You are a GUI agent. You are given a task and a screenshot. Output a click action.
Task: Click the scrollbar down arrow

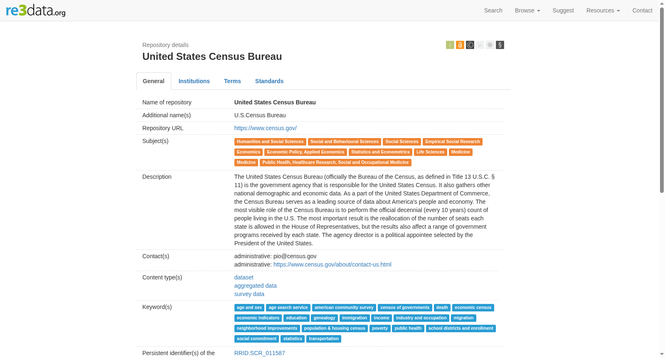coord(662,354)
